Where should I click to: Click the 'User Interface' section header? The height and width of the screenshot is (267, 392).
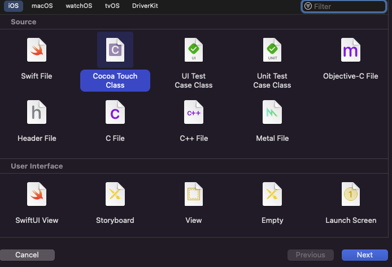click(x=37, y=166)
